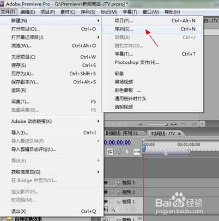The width and height of the screenshot is (219, 221).
Task: Open the 文件(F) menu
Action: (8, 12)
